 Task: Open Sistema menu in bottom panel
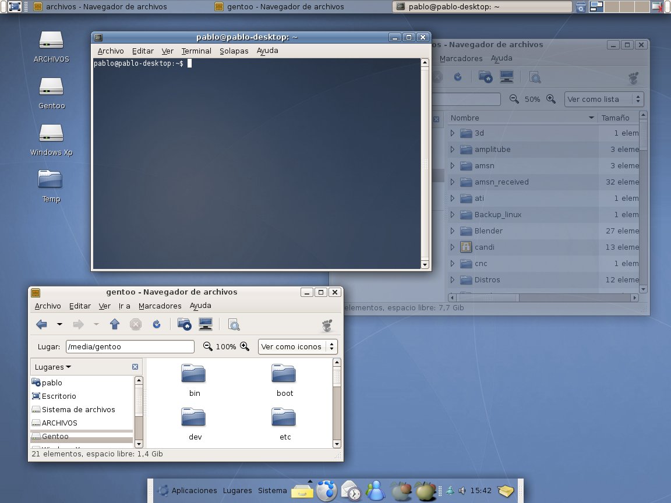[272, 491]
